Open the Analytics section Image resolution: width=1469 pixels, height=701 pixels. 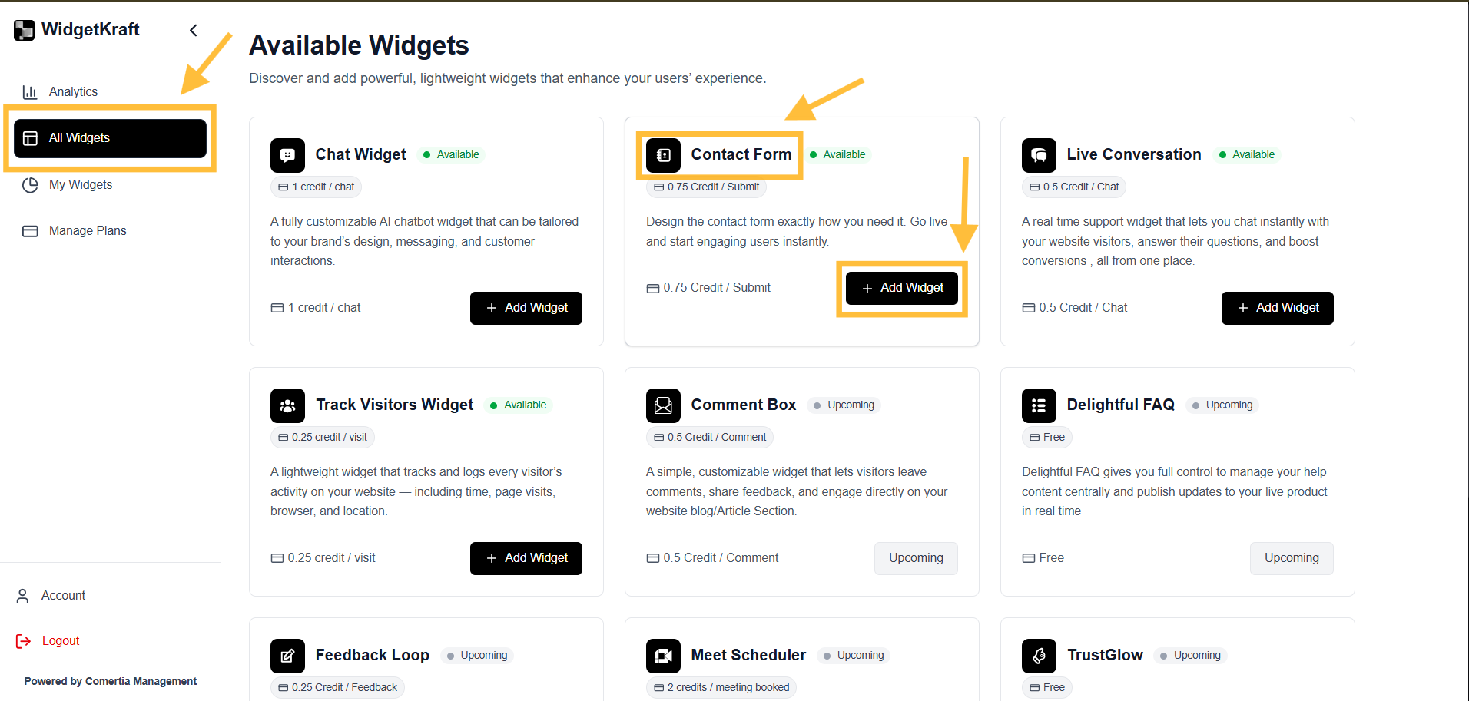(71, 91)
